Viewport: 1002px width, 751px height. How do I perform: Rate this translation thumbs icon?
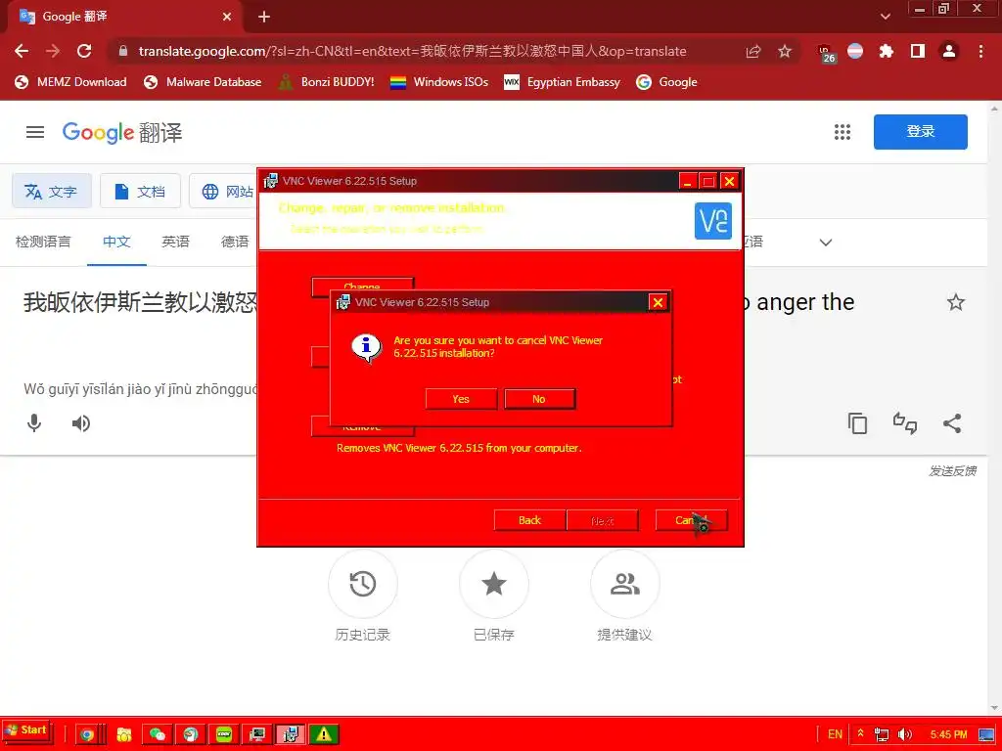click(x=905, y=423)
